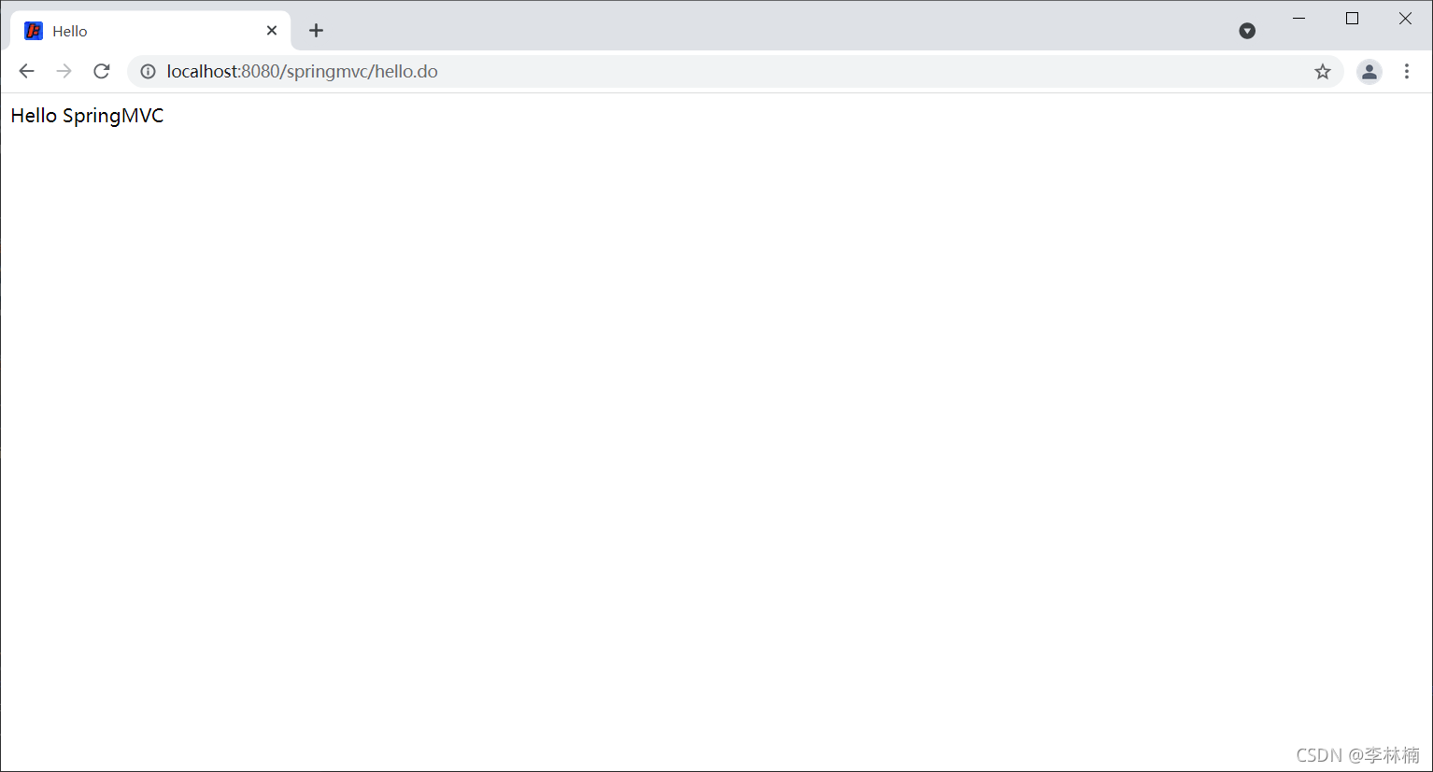The width and height of the screenshot is (1433, 772).
Task: Open Chrome's three-dot menu
Action: tap(1407, 72)
